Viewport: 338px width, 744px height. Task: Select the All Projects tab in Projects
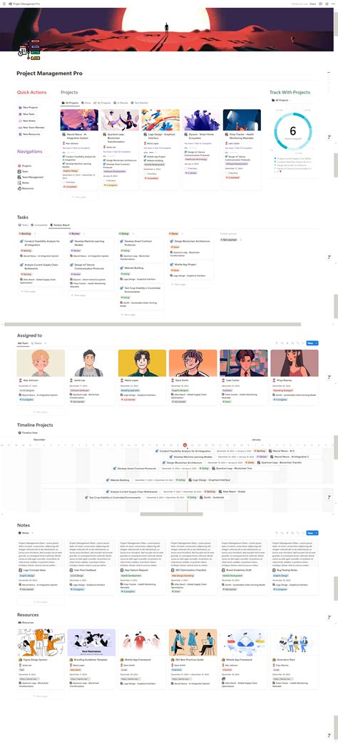70,103
